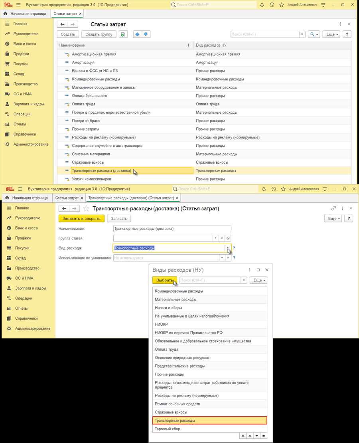
Task: Confirm choice with Выбрать button
Action: coord(165,280)
